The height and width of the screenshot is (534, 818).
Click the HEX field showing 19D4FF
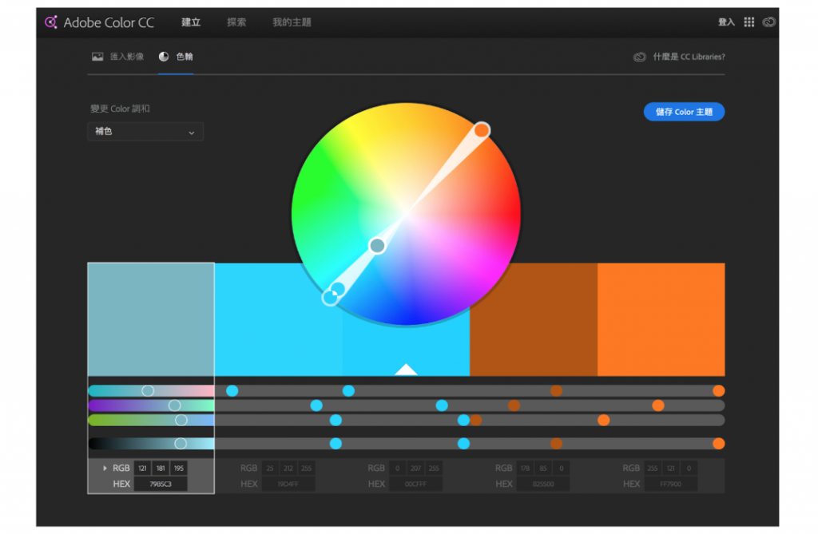click(288, 484)
